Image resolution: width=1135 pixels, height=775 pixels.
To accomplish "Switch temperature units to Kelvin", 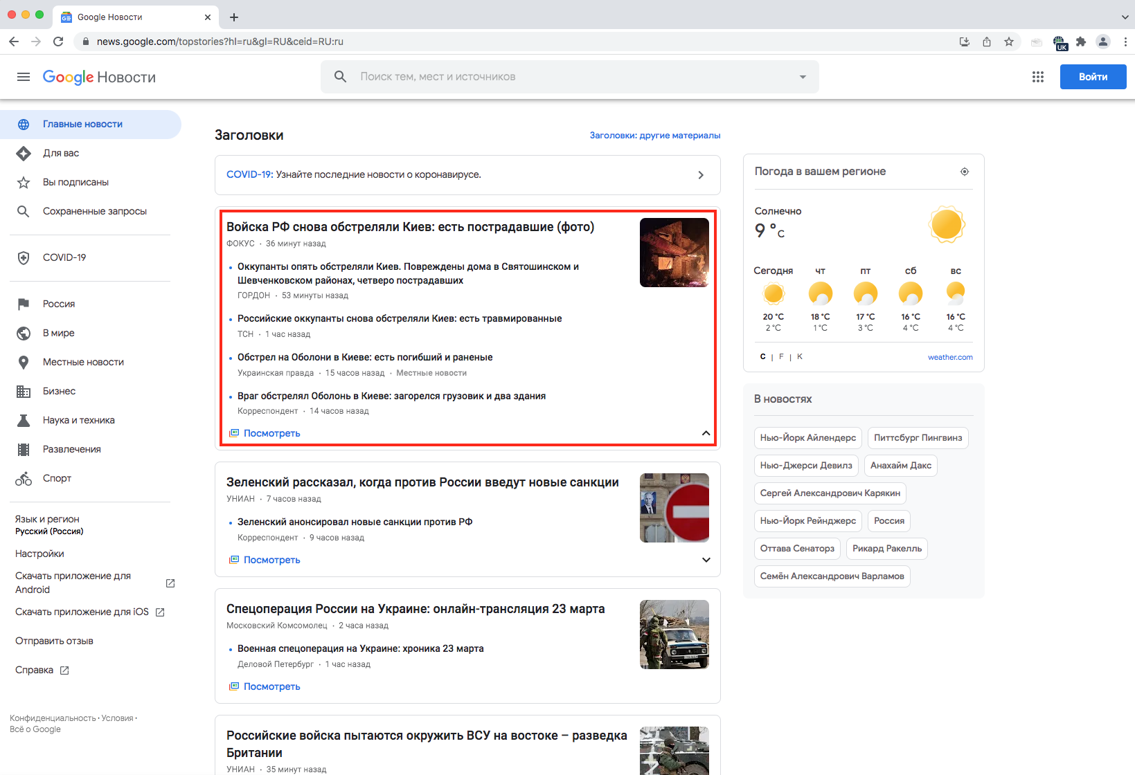I will coord(800,357).
